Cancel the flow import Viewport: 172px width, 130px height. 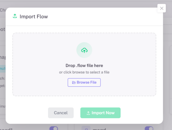(61, 113)
